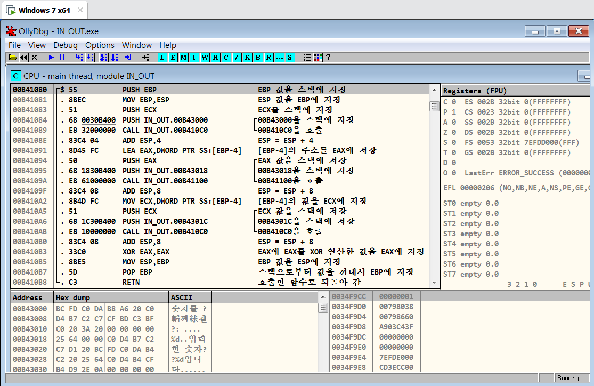594x386 pixels.
Task: Click the Pause execution icon
Action: tap(62, 57)
